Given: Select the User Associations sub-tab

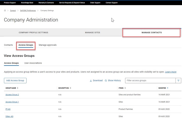Looking at the screenshot, I should [33, 63].
